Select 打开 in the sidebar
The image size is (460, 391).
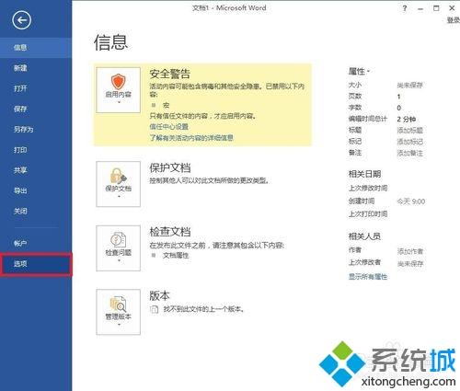pyautogui.click(x=36, y=88)
